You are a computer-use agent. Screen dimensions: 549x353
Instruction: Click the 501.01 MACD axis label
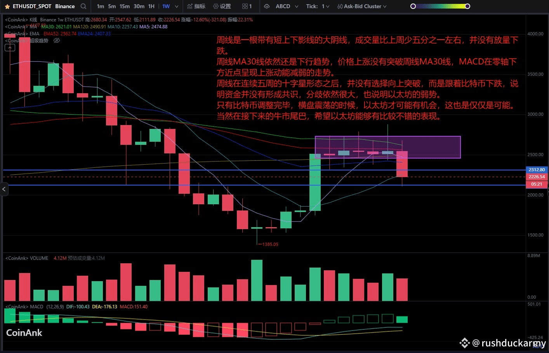[x=534, y=304]
